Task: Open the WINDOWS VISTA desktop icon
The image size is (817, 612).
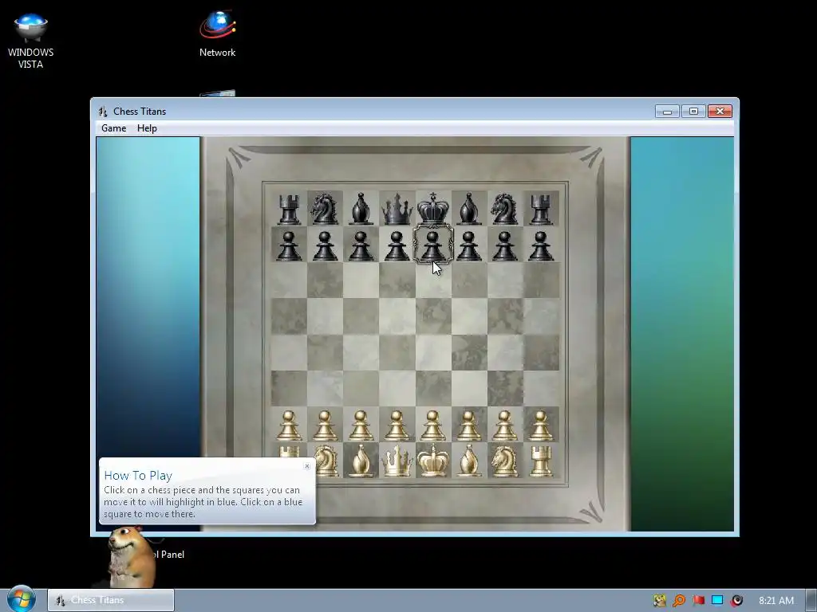Action: pyautogui.click(x=31, y=41)
